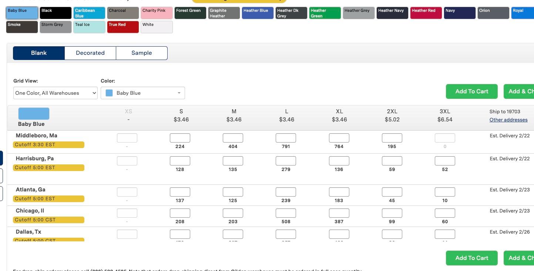
Task: Select the Storm Grey swatch
Action: 56,27
